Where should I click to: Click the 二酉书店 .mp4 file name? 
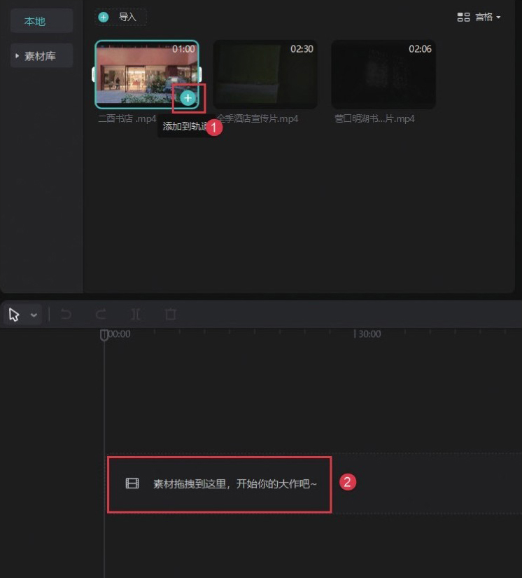click(127, 118)
